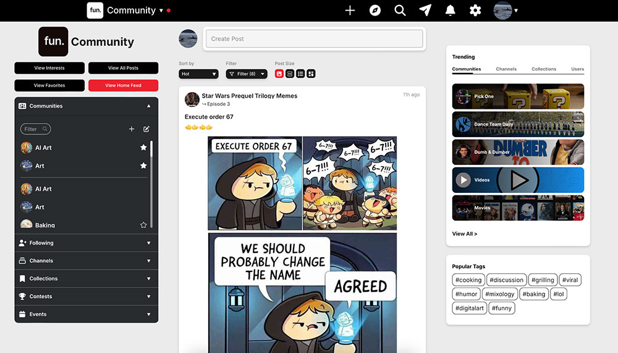618x353 pixels.
Task: Click the View Home Feed button
Action: pos(123,85)
